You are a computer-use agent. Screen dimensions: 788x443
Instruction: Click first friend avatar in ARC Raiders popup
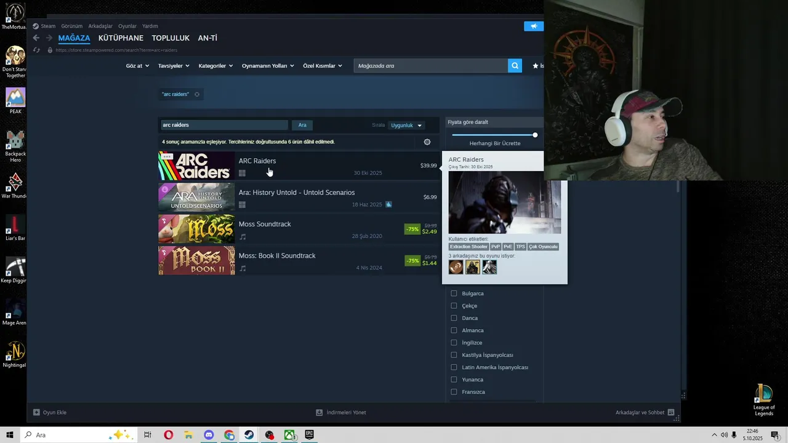456,267
